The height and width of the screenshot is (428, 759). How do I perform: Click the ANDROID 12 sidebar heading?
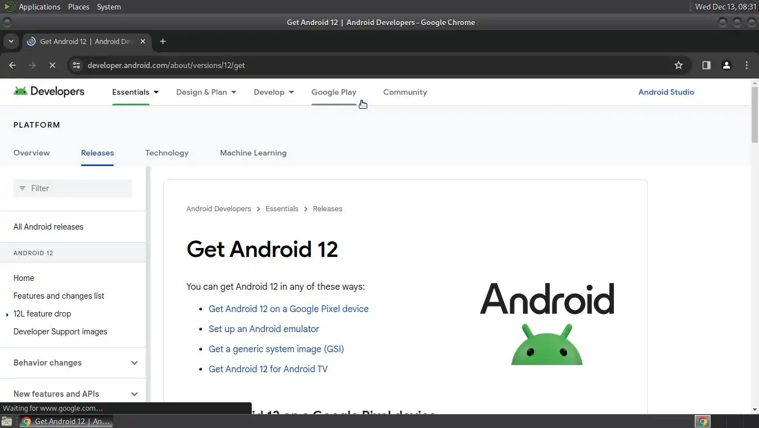pyautogui.click(x=33, y=253)
